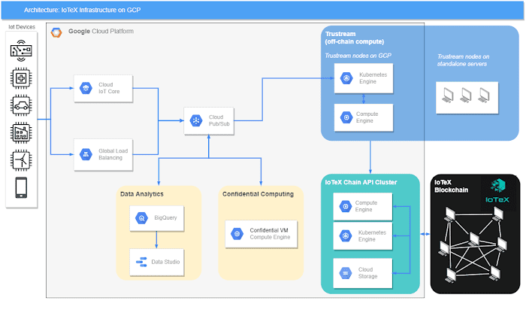Image resolution: width=526 pixels, height=331 pixels.
Task: Select the Cloud Pub/Sub label
Action: (219, 120)
